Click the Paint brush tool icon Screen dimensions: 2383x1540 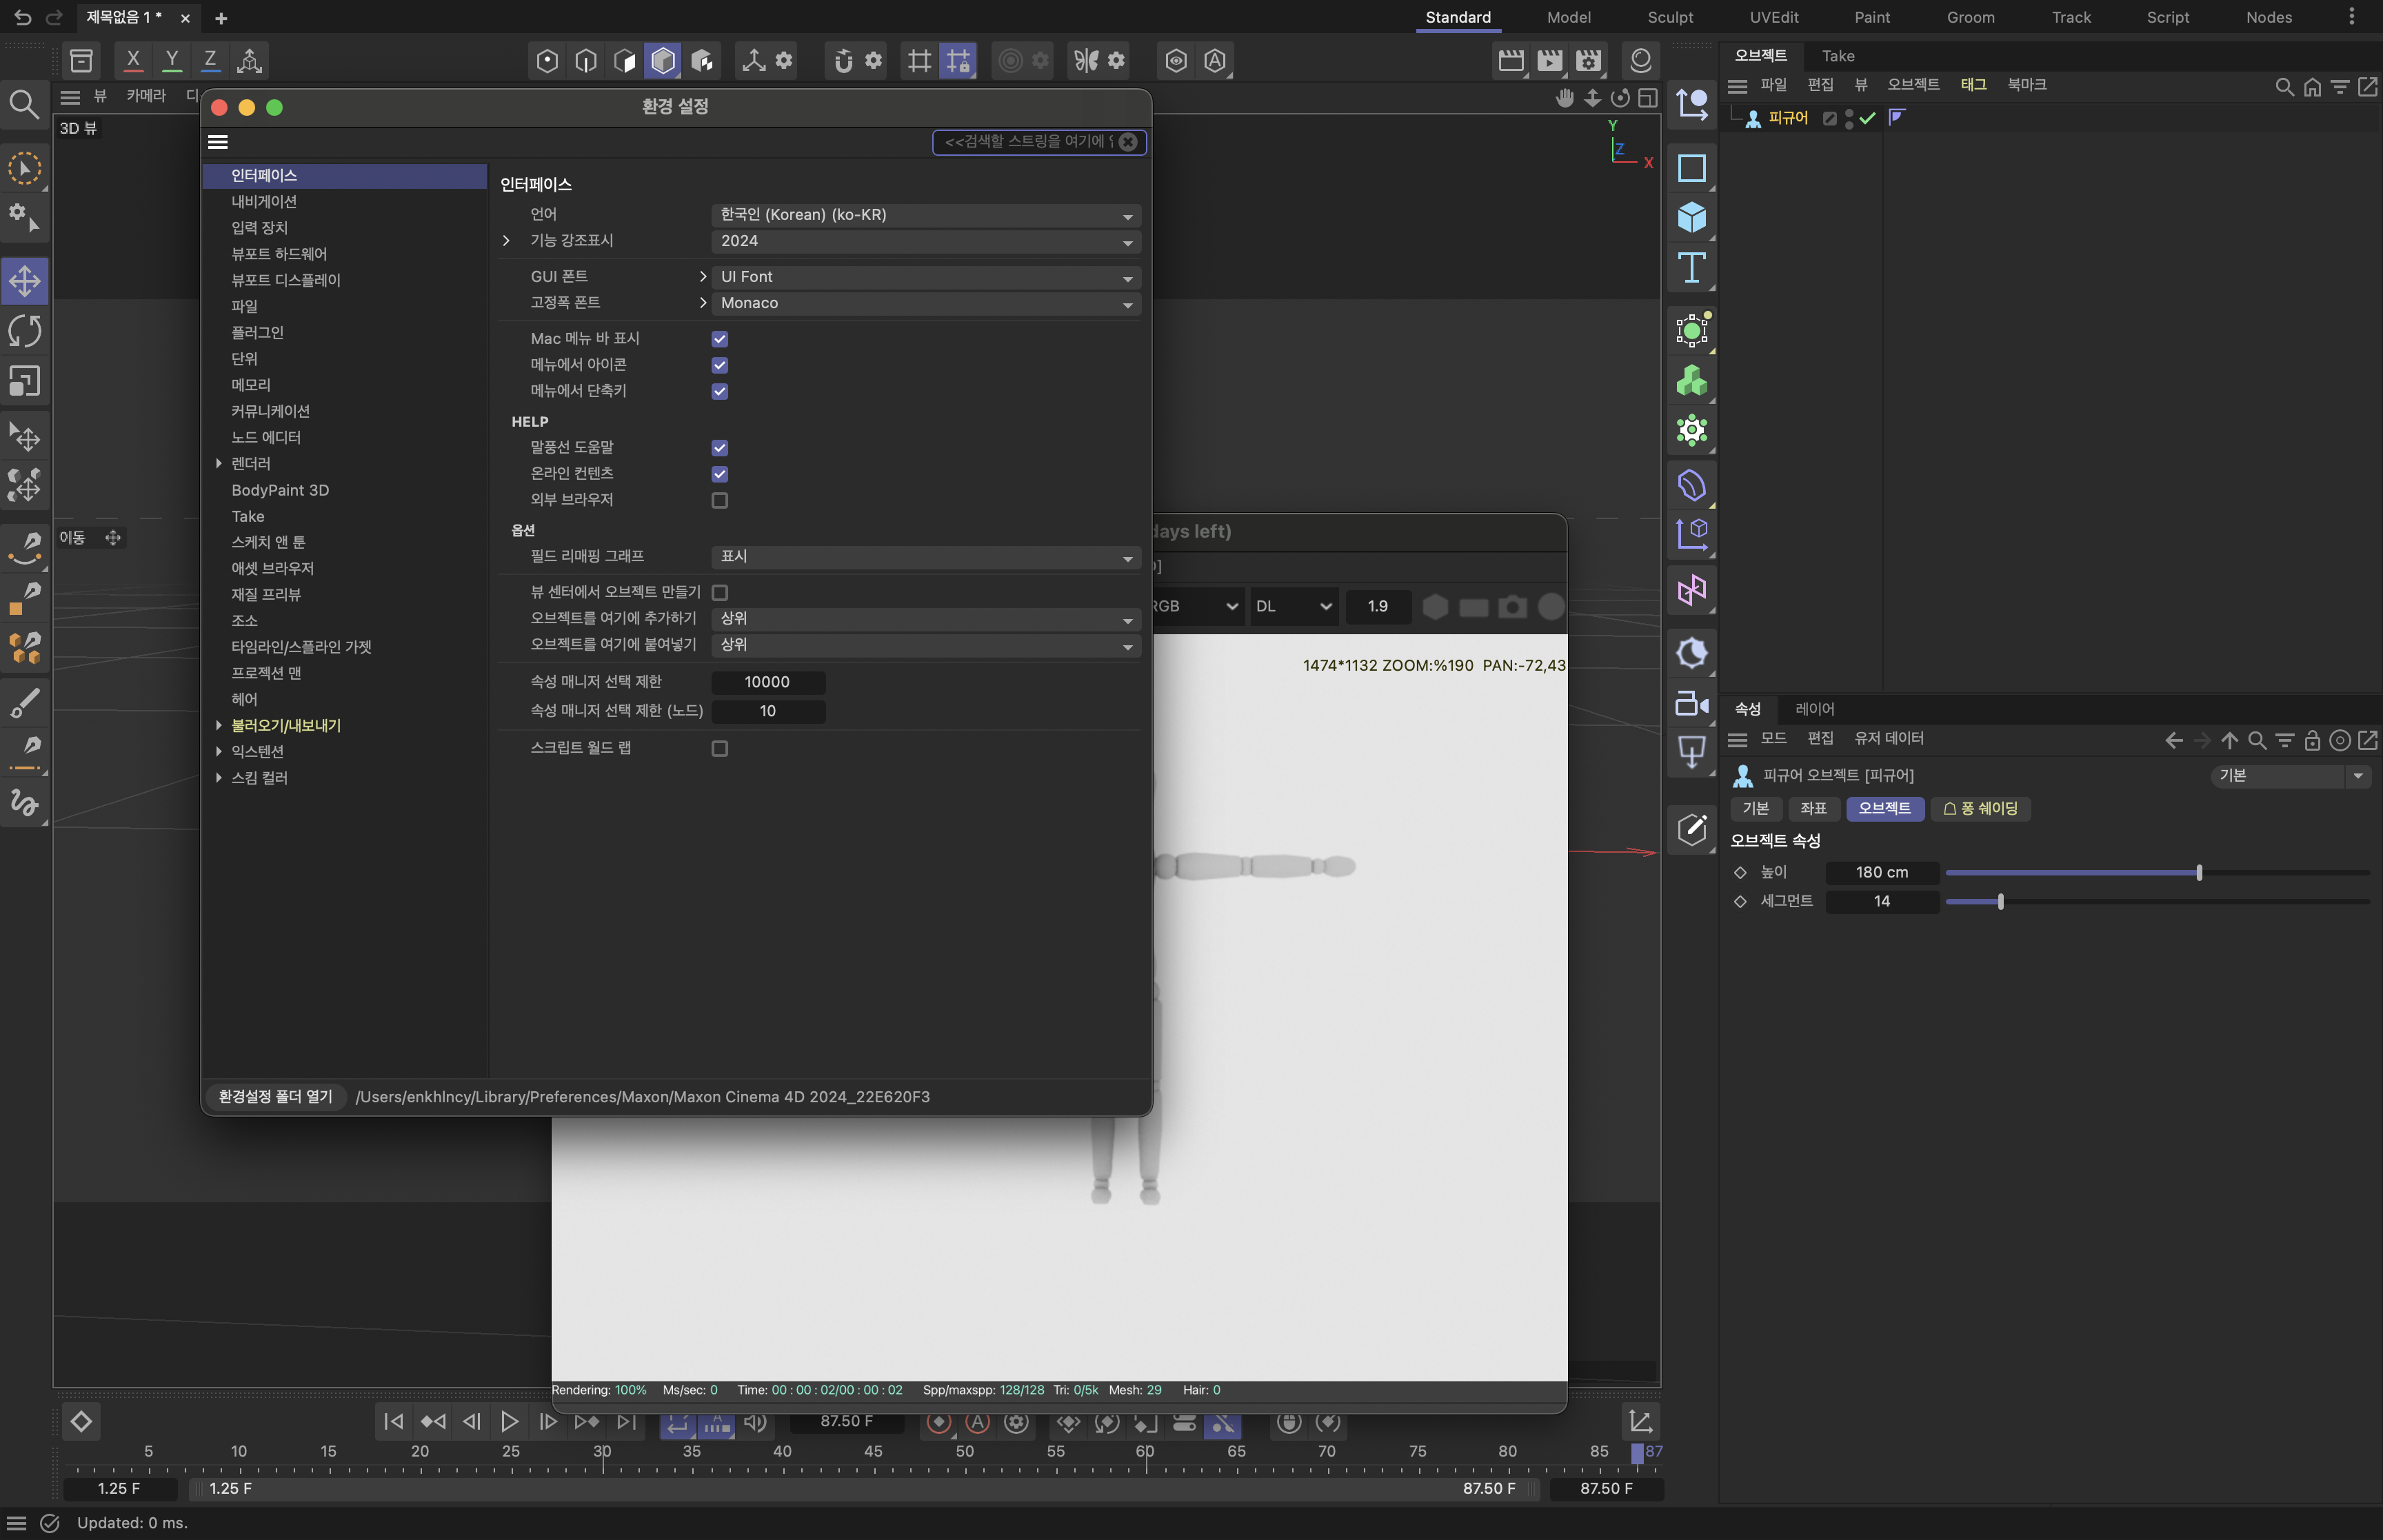click(x=25, y=703)
